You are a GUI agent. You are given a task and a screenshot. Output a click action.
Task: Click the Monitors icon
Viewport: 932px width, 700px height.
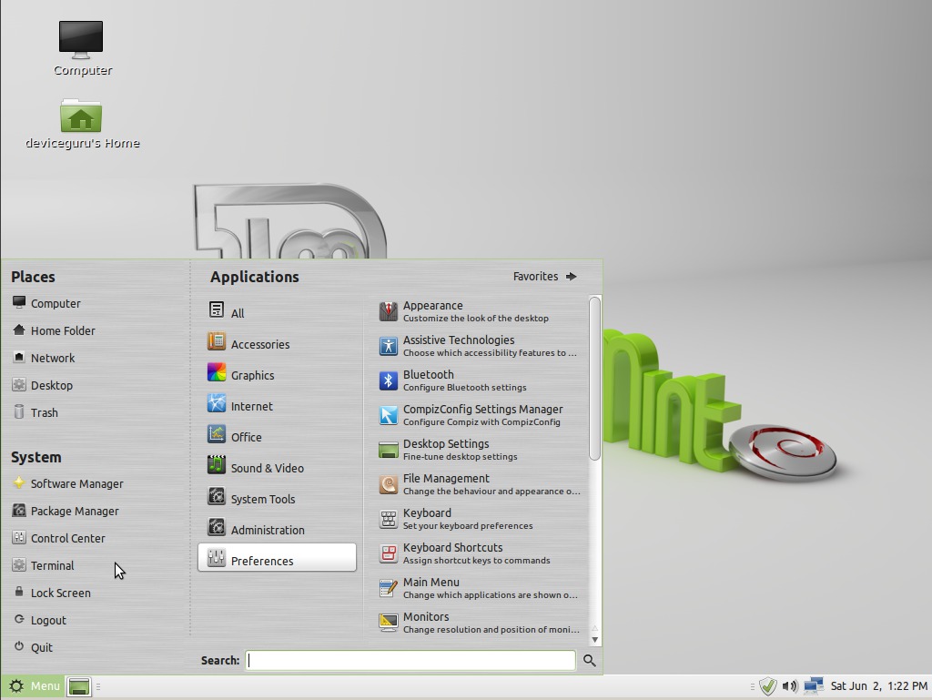point(388,622)
